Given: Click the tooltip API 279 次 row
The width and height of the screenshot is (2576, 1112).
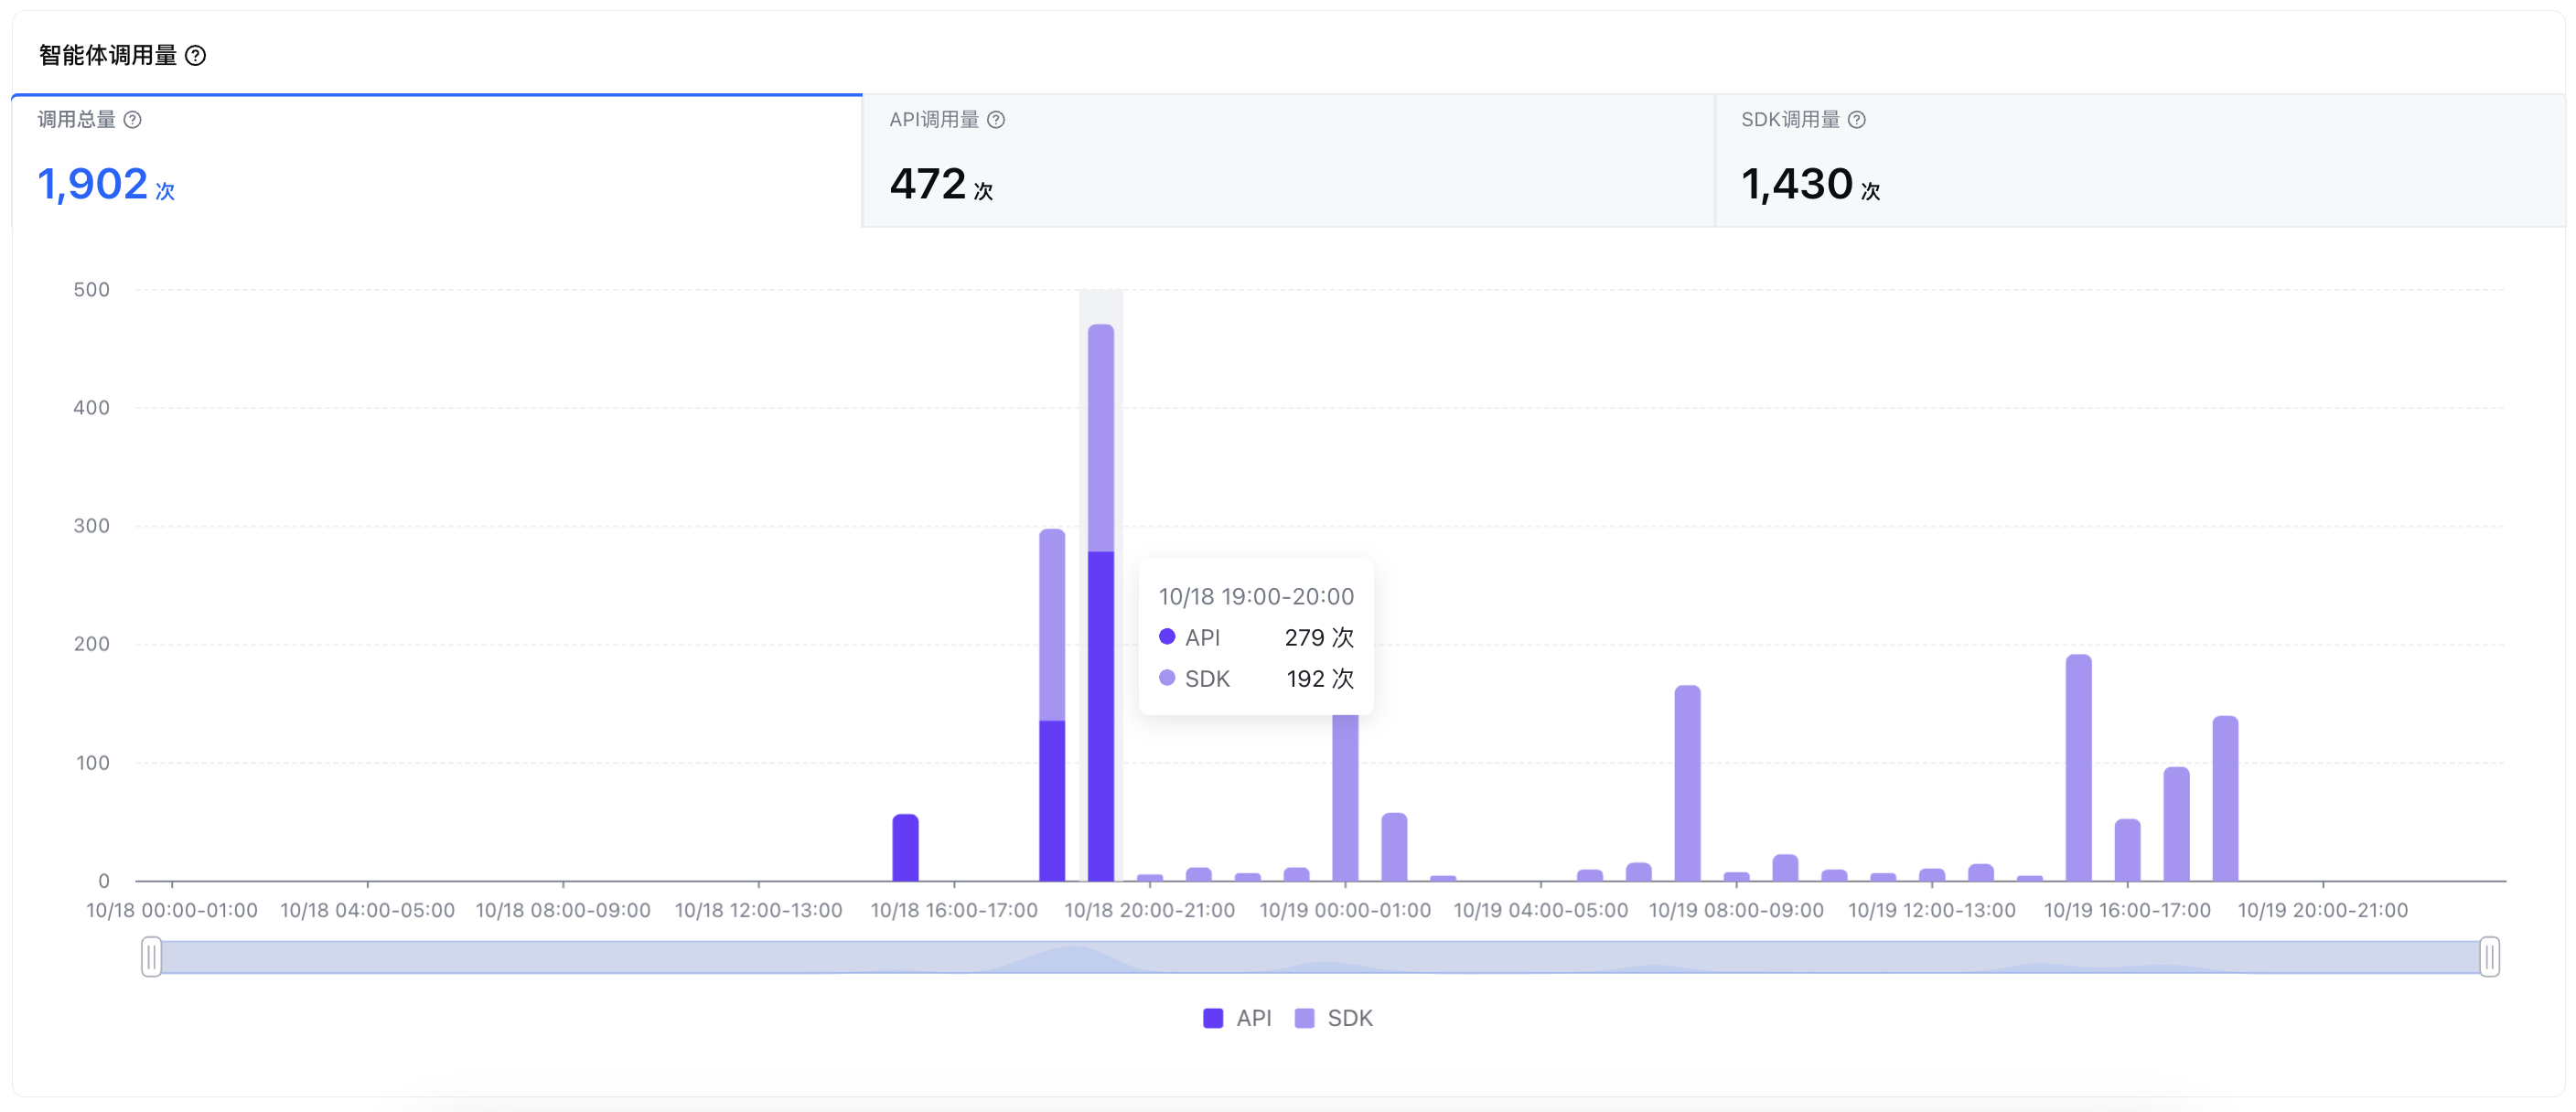Looking at the screenshot, I should (1256, 638).
